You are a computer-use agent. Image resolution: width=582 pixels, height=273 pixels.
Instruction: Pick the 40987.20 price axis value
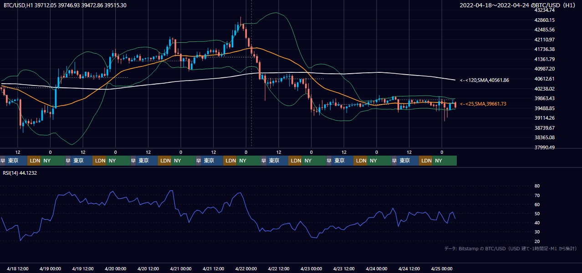click(x=545, y=69)
